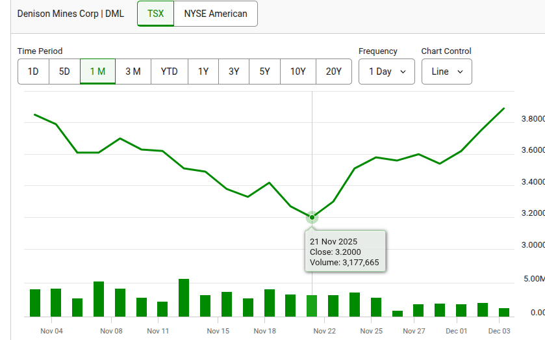Click the 21 Nov 2025 tooltip date
The height and width of the screenshot is (340, 545).
(334, 242)
